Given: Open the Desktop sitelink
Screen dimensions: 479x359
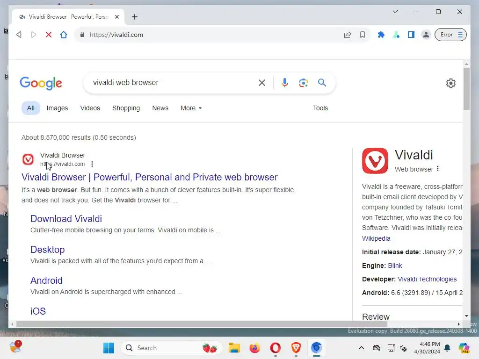Looking at the screenshot, I should click(48, 250).
